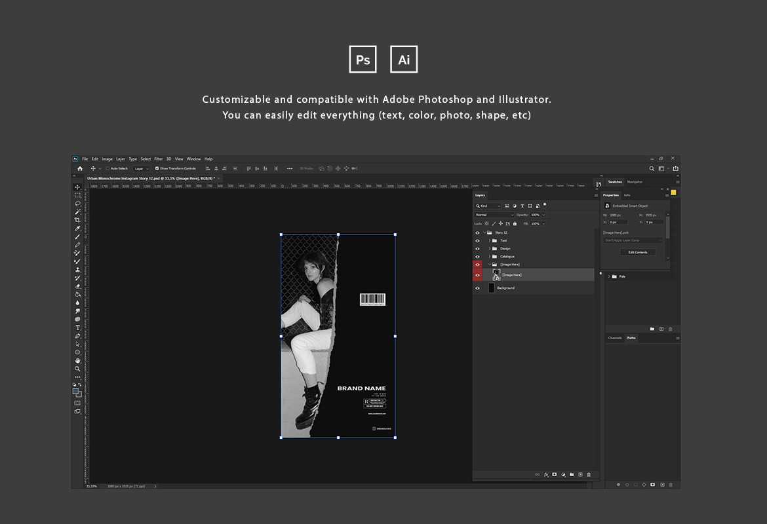This screenshot has height=524, width=767.
Task: Open the Window menu
Action: coord(193,159)
